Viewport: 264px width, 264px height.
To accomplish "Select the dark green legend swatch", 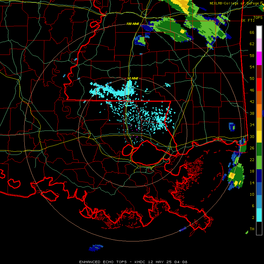I will point(259,149).
